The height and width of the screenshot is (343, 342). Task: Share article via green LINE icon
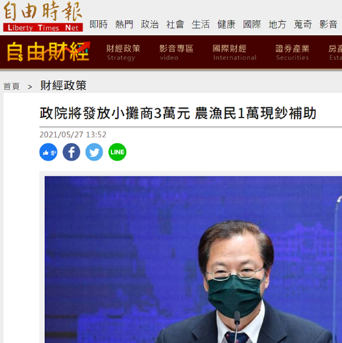[x=117, y=152]
